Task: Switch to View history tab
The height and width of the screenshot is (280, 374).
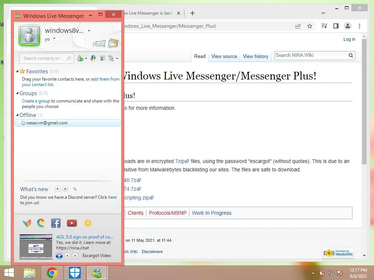Action: (x=255, y=56)
